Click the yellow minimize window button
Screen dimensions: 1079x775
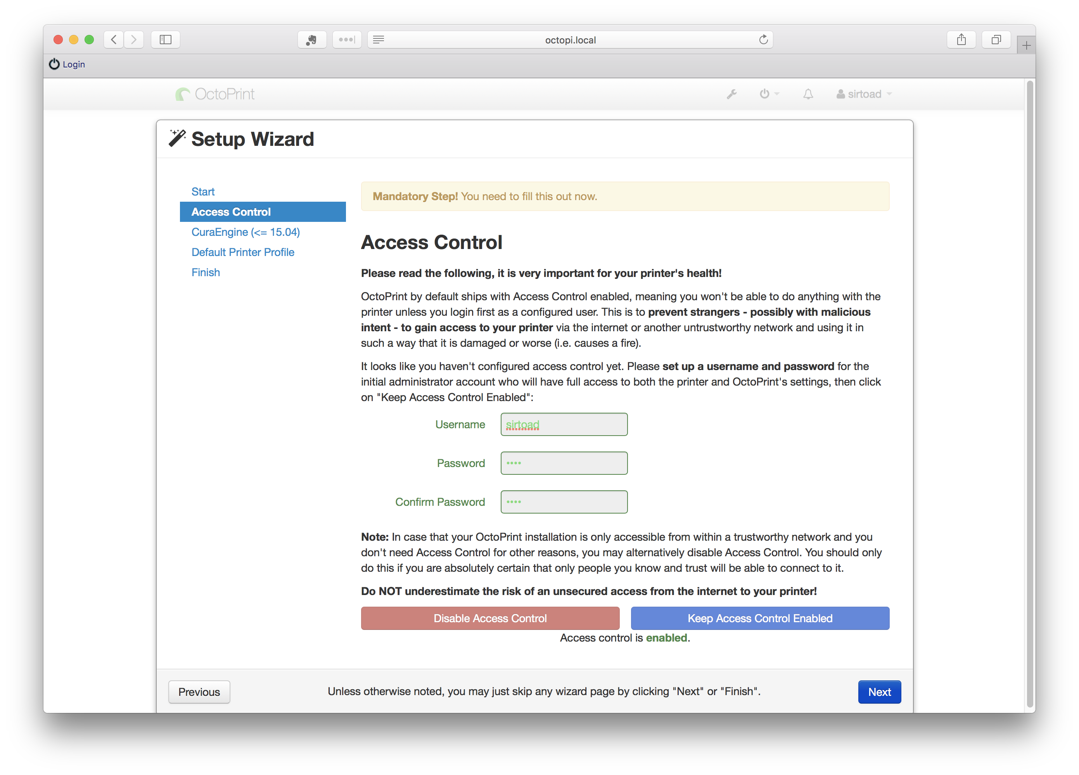[x=74, y=40]
